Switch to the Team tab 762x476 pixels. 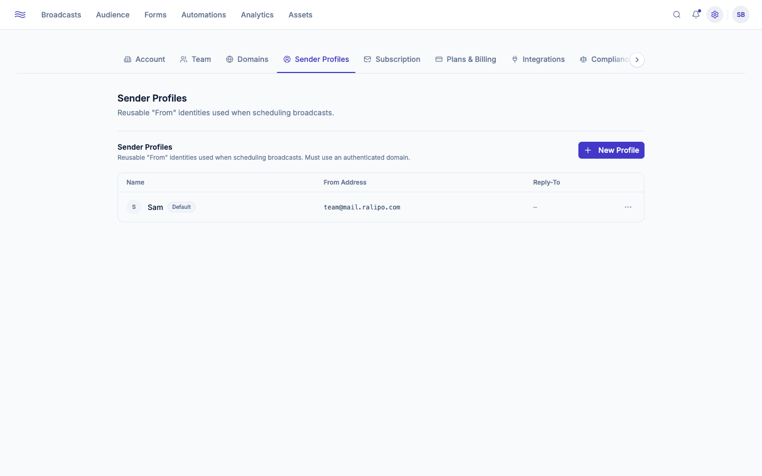195,59
